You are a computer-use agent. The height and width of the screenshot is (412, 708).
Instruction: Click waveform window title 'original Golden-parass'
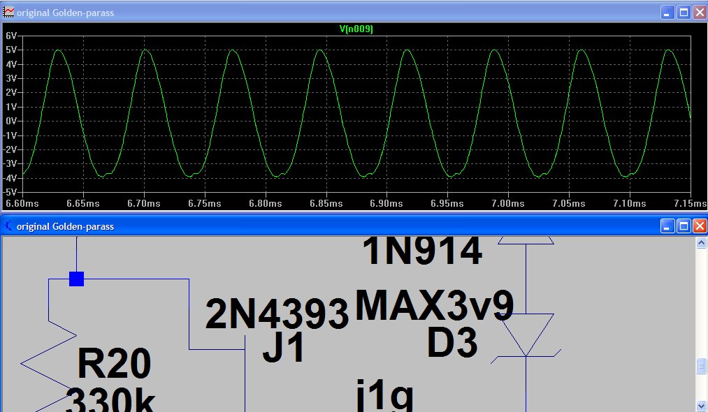click(66, 13)
